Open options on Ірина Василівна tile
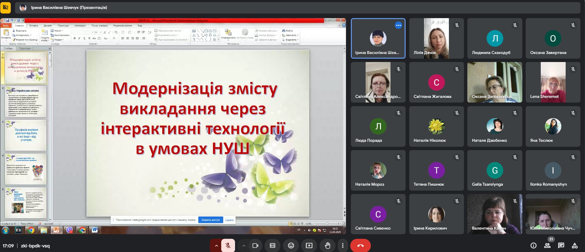The width and height of the screenshot is (585, 252). [x=399, y=25]
